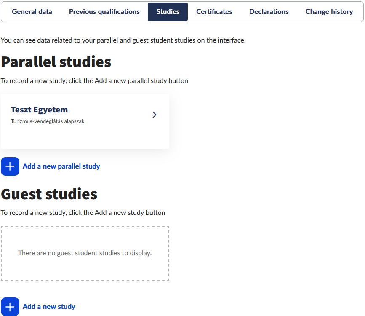
Task: Select the Studies tab
Action: 168,12
